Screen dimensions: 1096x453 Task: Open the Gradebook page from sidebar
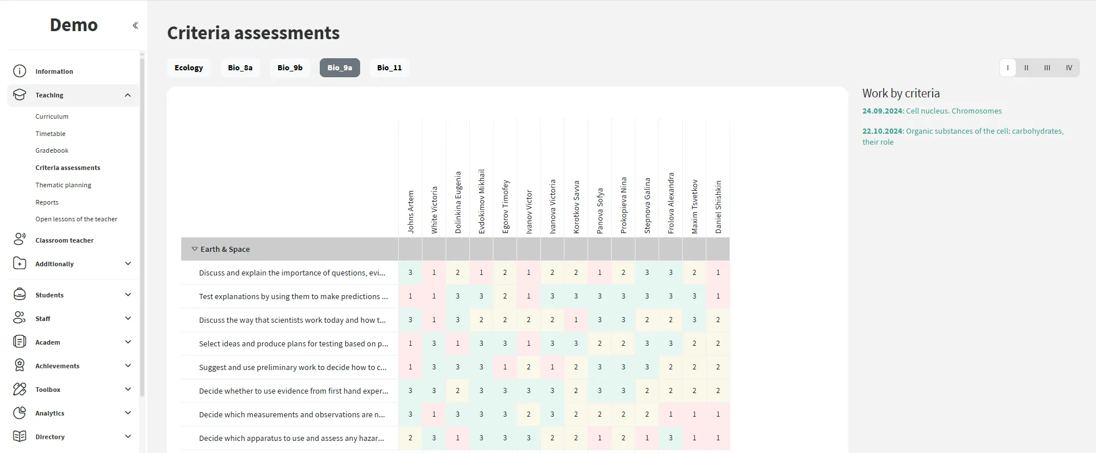click(52, 150)
